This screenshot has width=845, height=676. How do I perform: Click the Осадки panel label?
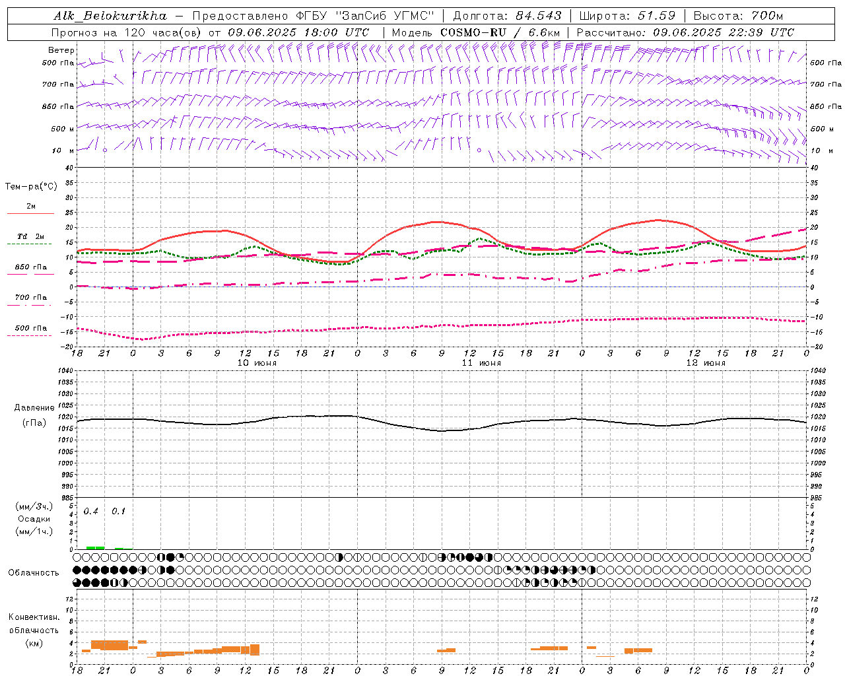click(x=34, y=519)
